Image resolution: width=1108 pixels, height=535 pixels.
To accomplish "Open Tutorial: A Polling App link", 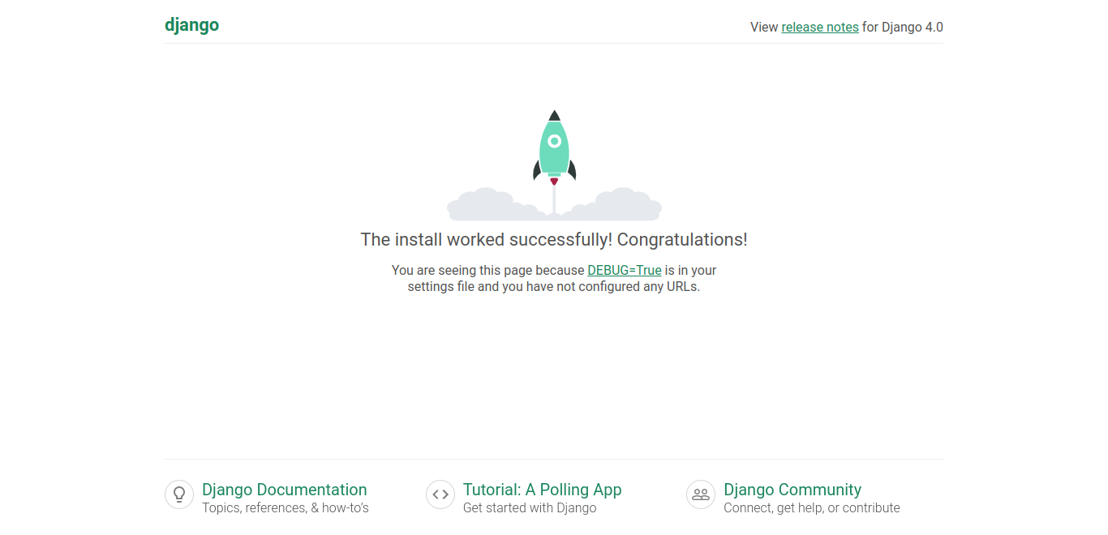I will pos(543,490).
